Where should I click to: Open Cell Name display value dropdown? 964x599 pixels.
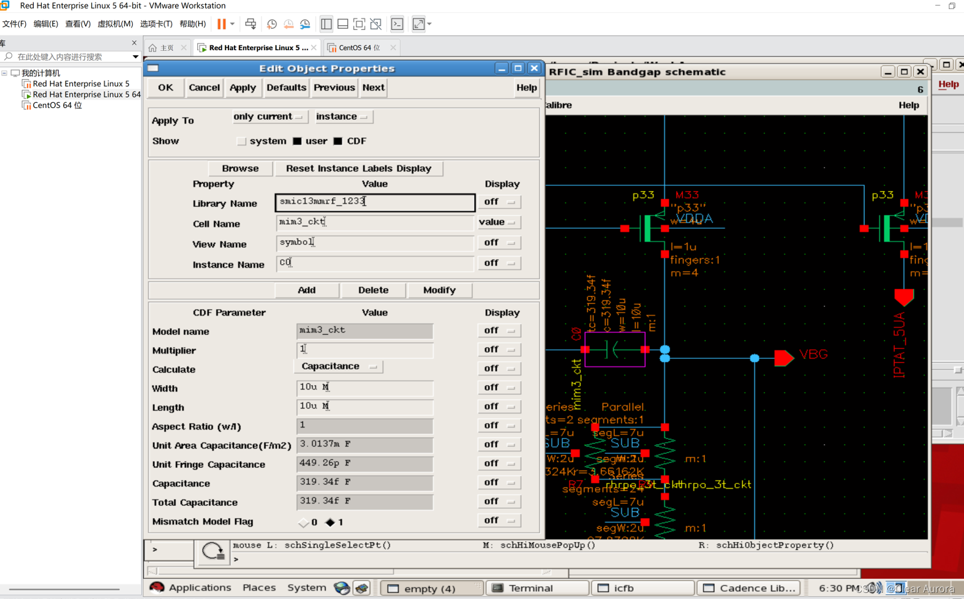coord(499,222)
